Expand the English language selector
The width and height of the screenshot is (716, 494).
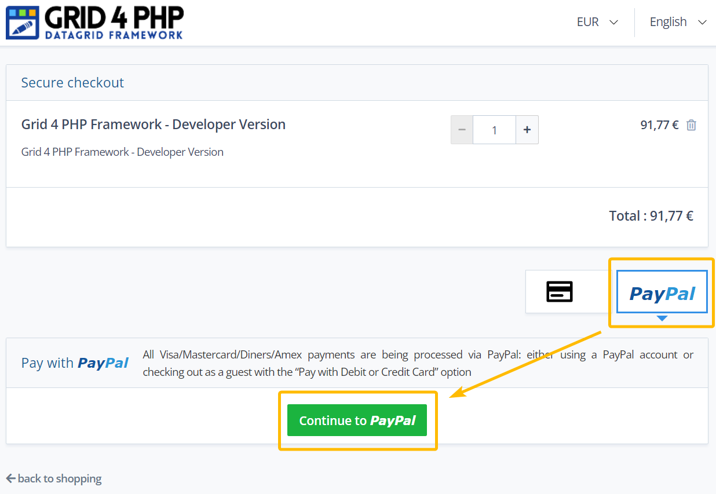tap(677, 22)
